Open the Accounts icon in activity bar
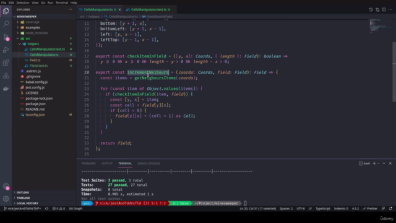The image size is (396, 223). (x=6, y=186)
